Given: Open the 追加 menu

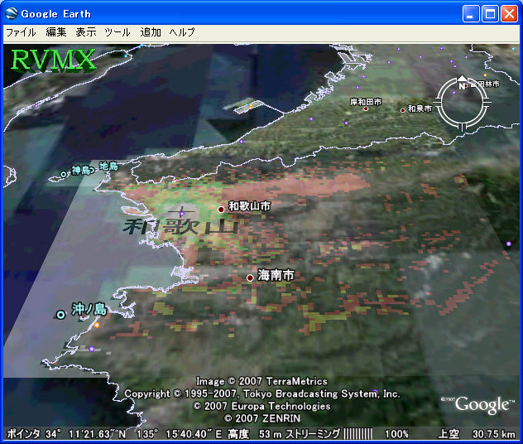Looking at the screenshot, I should [151, 32].
